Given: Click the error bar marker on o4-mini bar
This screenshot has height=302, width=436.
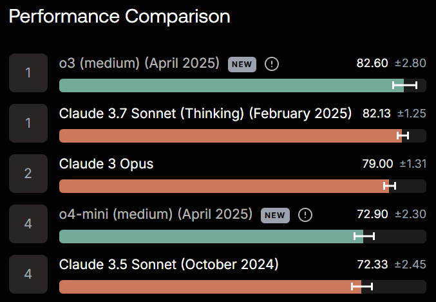Looking at the screenshot, I should click(x=364, y=236).
